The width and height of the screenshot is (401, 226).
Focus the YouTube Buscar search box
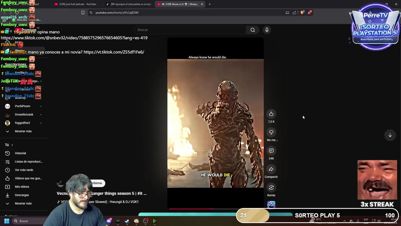pyautogui.click(x=190, y=30)
